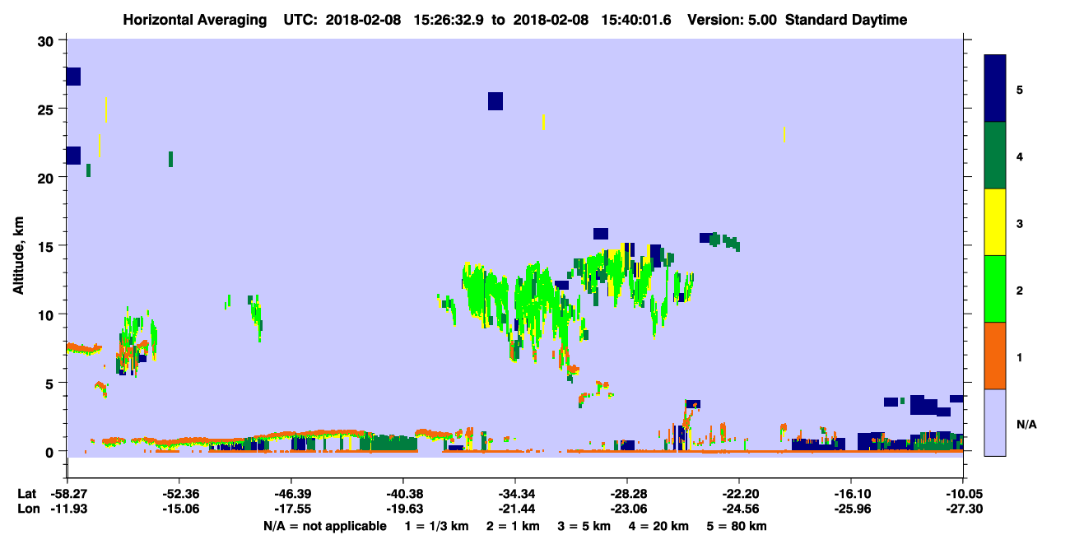Click the '3 = 5 km' legend text
The height and width of the screenshot is (549, 1070).
(x=586, y=526)
